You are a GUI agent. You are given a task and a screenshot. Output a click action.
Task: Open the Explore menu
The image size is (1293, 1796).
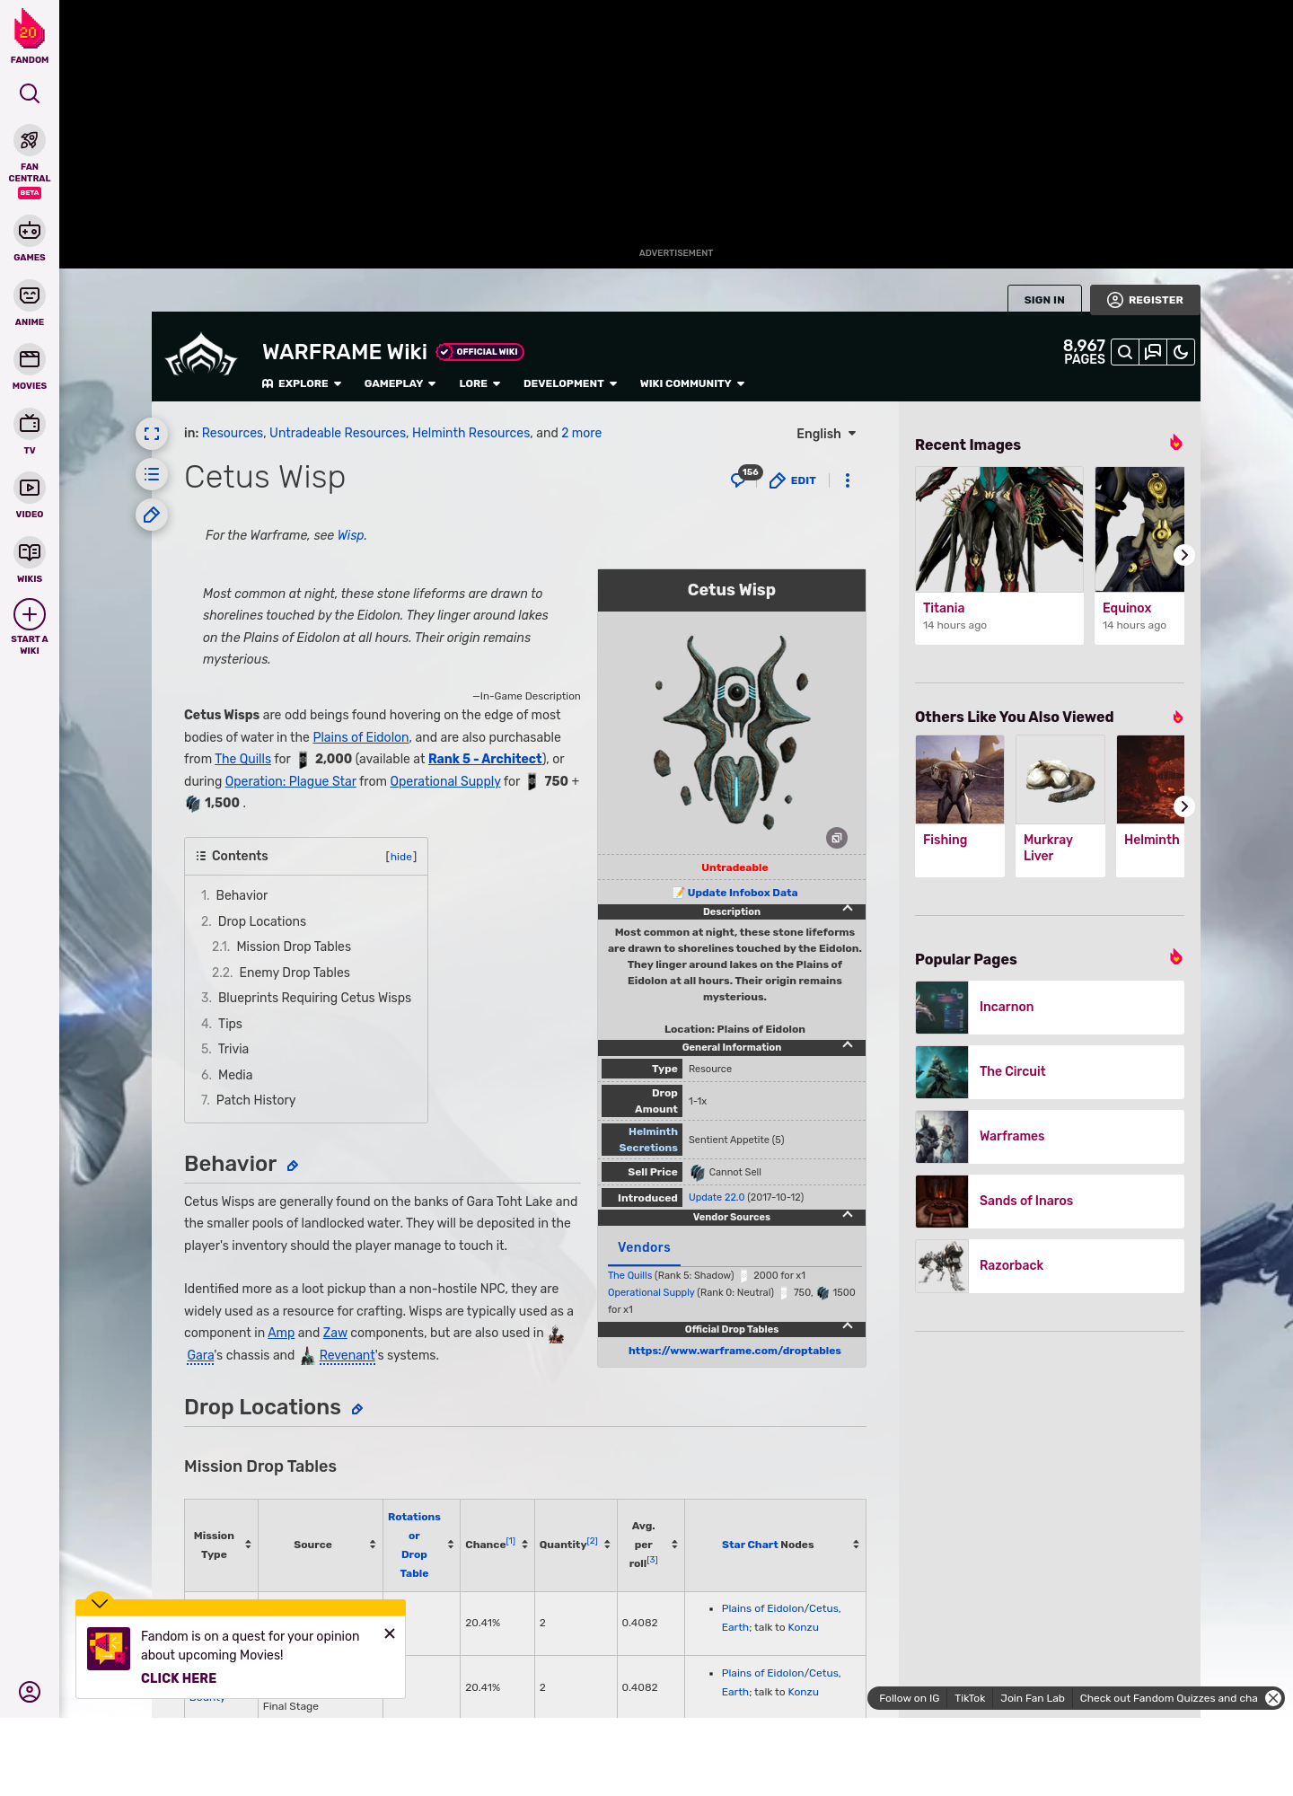(302, 383)
